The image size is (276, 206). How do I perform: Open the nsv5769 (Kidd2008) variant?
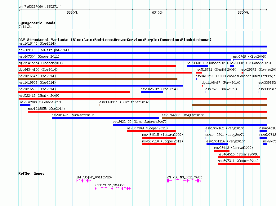(x=248, y=60)
